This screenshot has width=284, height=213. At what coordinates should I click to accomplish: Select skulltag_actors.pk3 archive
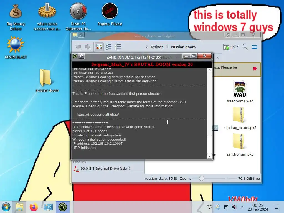(240, 118)
